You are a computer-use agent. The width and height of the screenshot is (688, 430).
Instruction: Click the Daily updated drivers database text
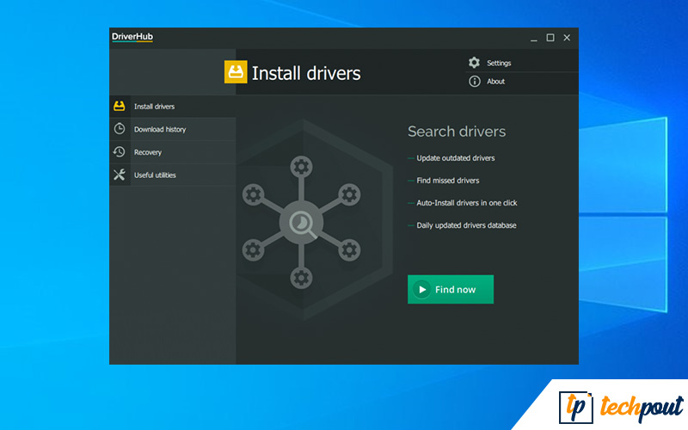pyautogui.click(x=466, y=225)
